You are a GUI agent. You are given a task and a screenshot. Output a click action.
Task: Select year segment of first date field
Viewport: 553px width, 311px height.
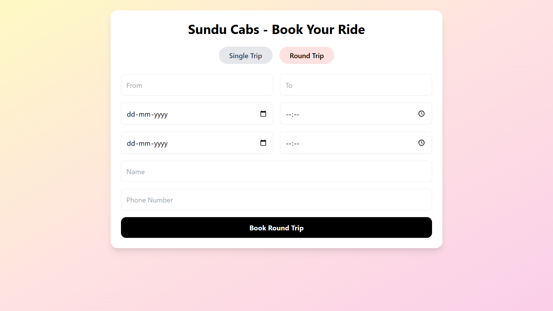tap(161, 114)
